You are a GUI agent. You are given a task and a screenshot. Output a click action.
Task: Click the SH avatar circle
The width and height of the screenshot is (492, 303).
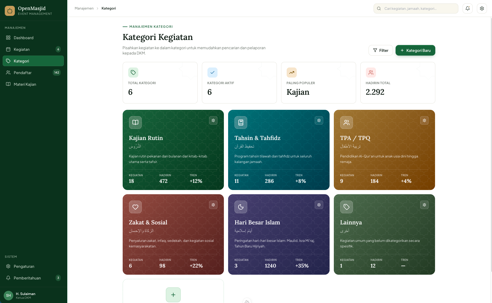coord(8,295)
